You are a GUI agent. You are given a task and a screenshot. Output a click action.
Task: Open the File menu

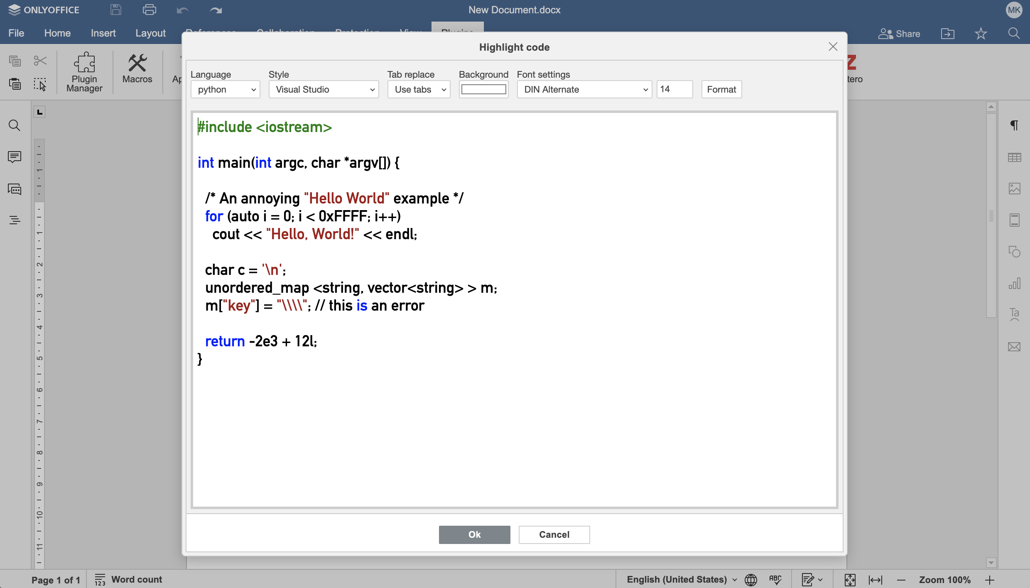tap(16, 33)
